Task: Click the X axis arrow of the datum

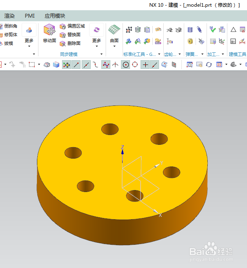Action: pyautogui.click(x=156, y=212)
